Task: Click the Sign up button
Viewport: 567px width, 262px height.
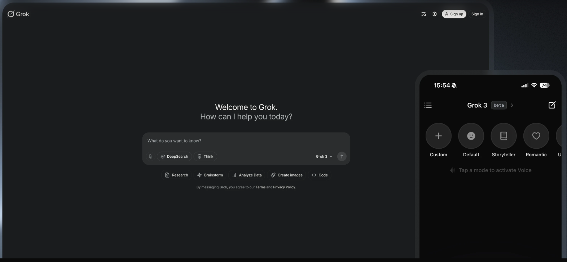Action: [x=454, y=14]
